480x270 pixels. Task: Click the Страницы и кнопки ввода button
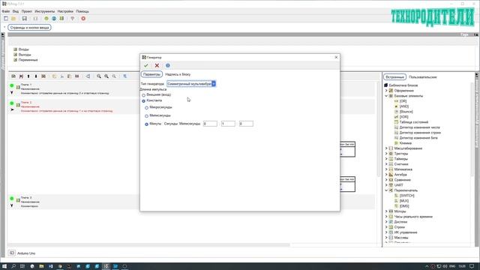(30, 28)
